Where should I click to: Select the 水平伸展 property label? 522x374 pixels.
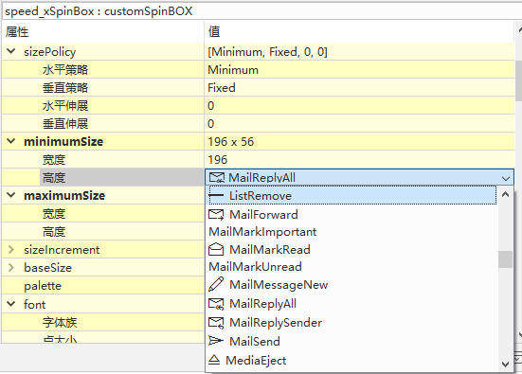(x=65, y=106)
